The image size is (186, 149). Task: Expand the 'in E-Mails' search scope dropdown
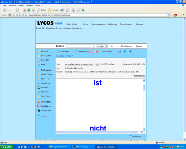click(107, 46)
